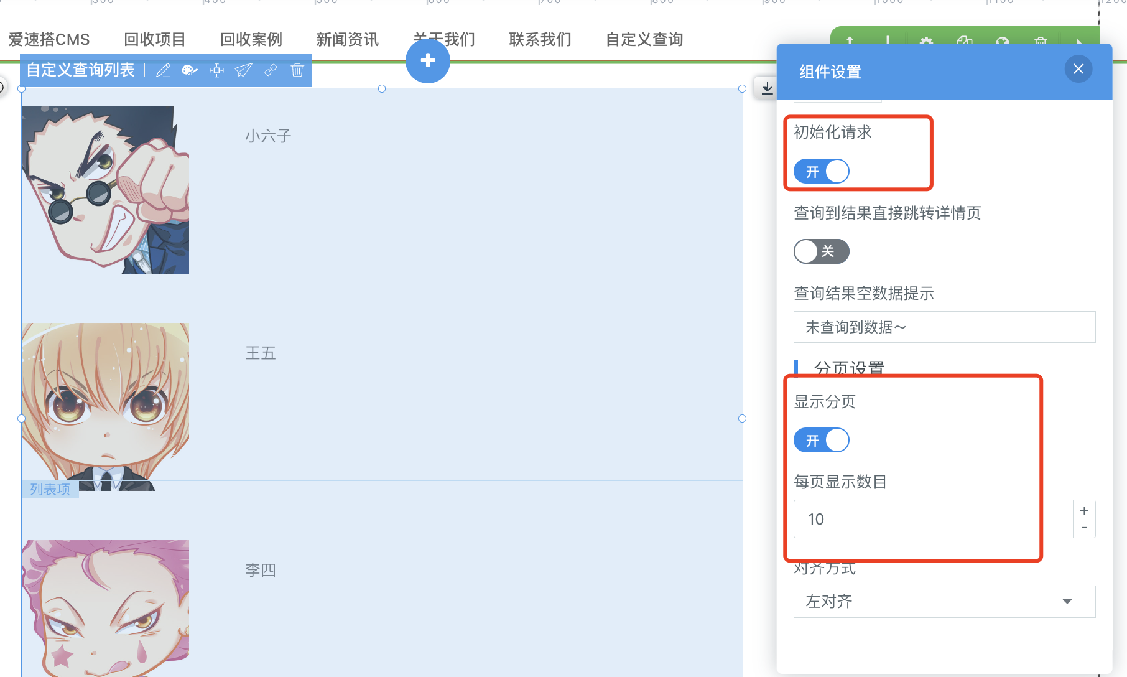Click the 李四 list item name

(261, 570)
